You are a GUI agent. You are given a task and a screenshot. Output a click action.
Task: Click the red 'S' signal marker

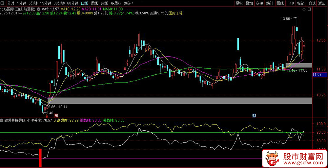[x=47, y=116]
